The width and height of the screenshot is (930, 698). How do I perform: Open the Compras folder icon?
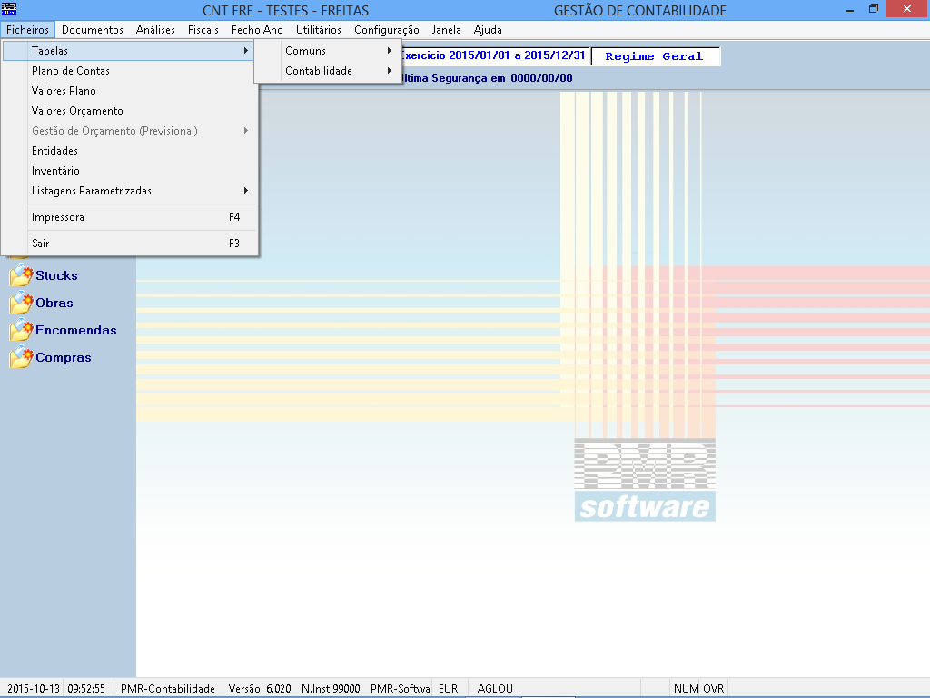pyautogui.click(x=22, y=356)
